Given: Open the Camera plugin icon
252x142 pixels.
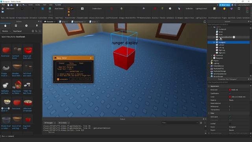Looking at the screenshot, I should coord(239,9).
